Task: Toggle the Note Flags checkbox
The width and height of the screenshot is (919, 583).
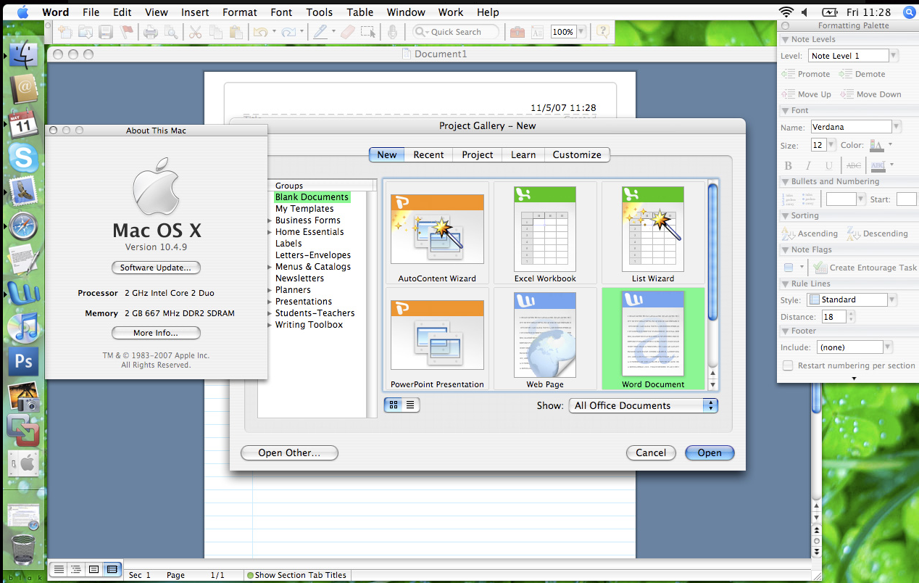Action: [x=789, y=268]
